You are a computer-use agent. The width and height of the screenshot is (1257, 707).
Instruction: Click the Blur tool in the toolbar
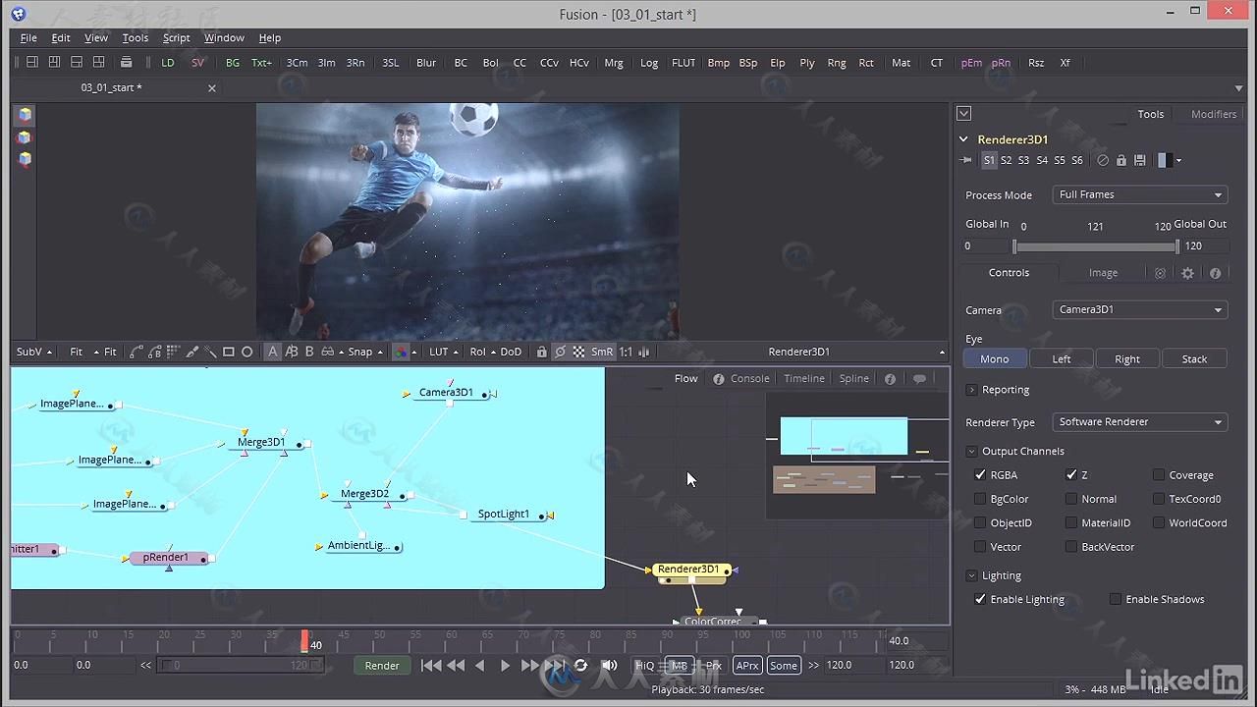(x=426, y=63)
